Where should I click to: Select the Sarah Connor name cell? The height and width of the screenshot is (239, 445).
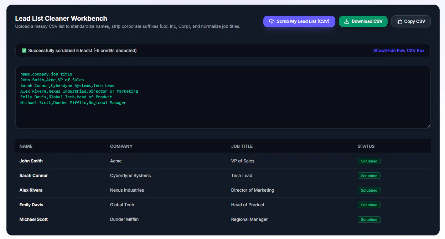pyautogui.click(x=33, y=176)
